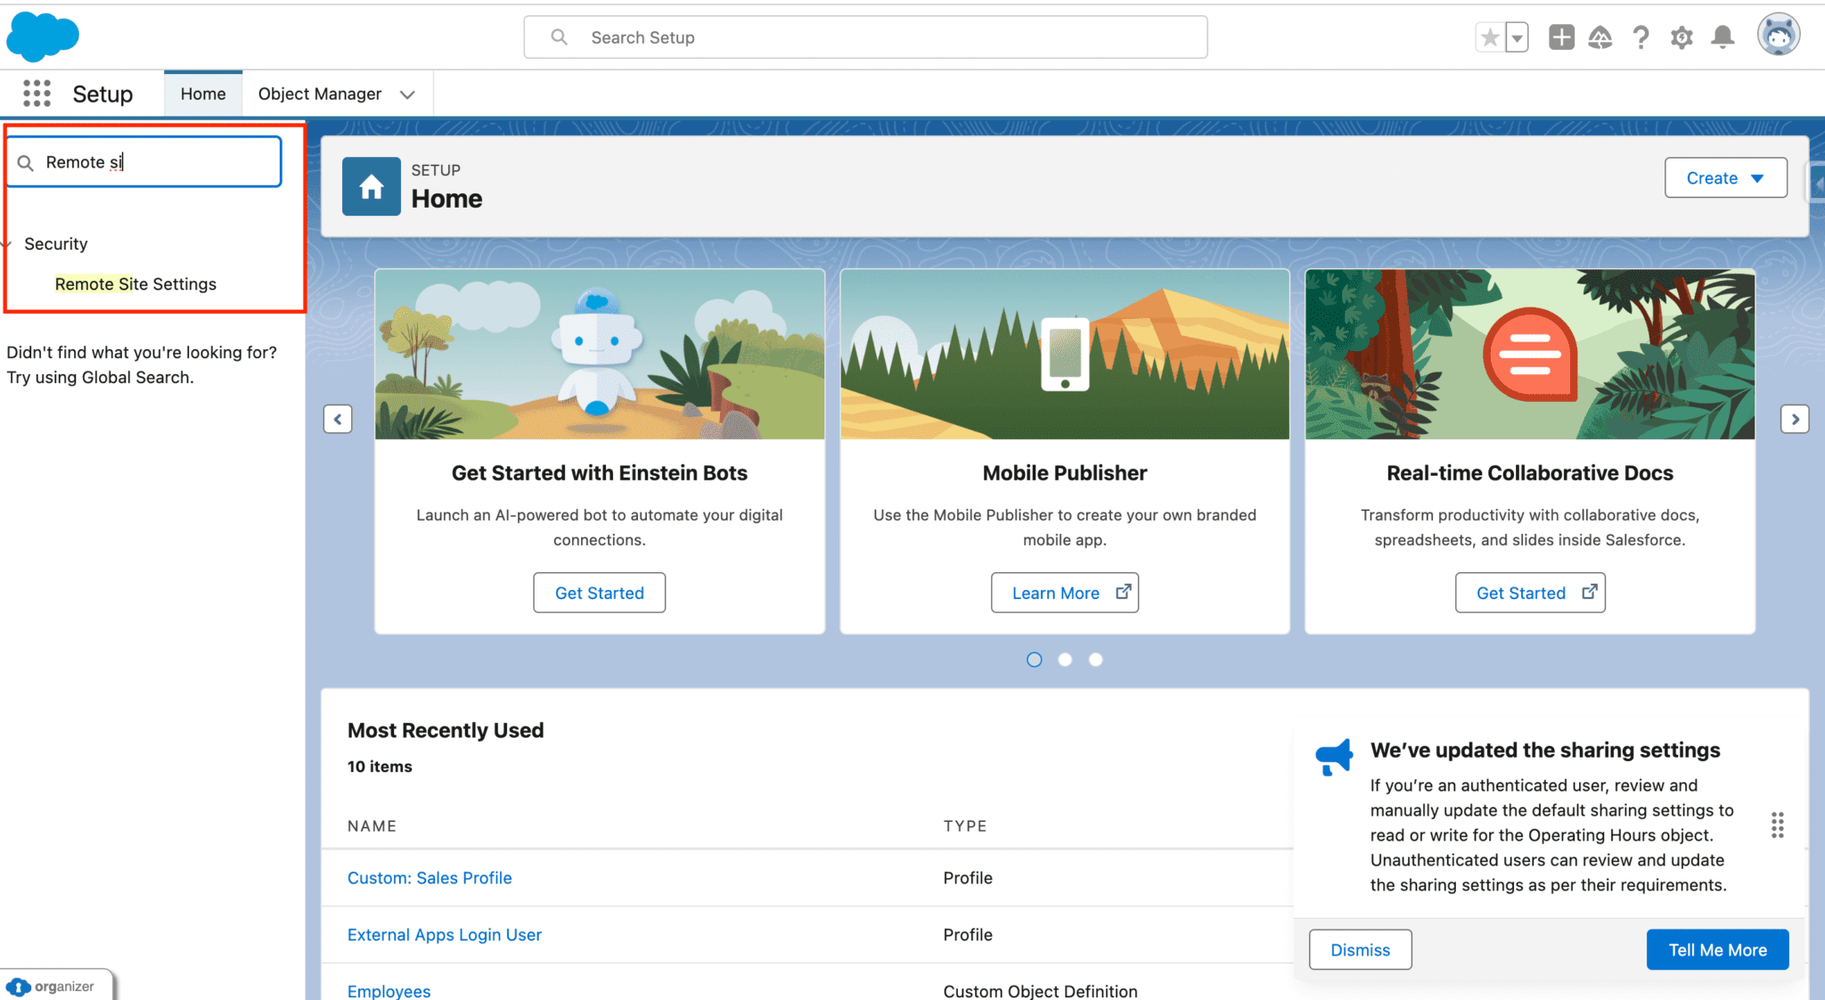Click the plus icon in the header
Viewport: 1825px width, 1000px height.
point(1560,37)
